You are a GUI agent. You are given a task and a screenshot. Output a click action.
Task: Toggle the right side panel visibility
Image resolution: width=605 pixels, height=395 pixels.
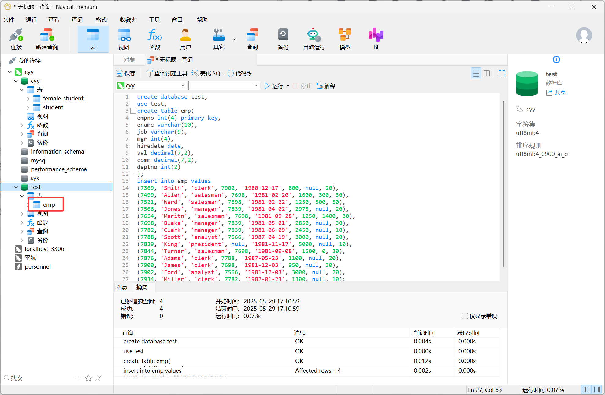click(597, 390)
